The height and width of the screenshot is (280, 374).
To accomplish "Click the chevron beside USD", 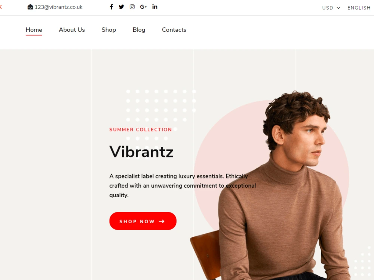I will click(338, 8).
